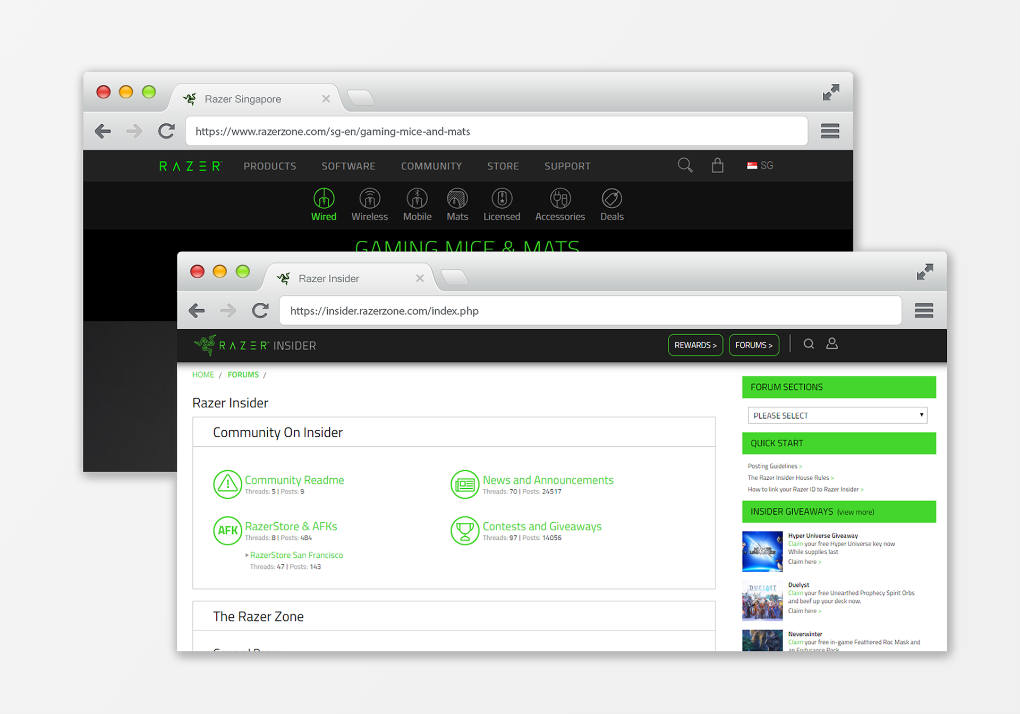Click the shopping bag icon in Razer navbar
The width and height of the screenshot is (1020, 714).
click(717, 166)
